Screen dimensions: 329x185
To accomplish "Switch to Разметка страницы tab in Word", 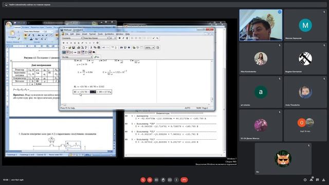I will point(37,27).
